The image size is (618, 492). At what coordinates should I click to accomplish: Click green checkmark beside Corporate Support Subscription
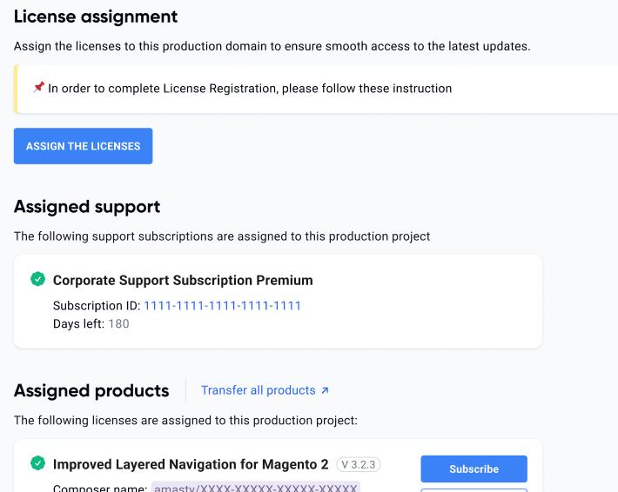click(x=37, y=279)
